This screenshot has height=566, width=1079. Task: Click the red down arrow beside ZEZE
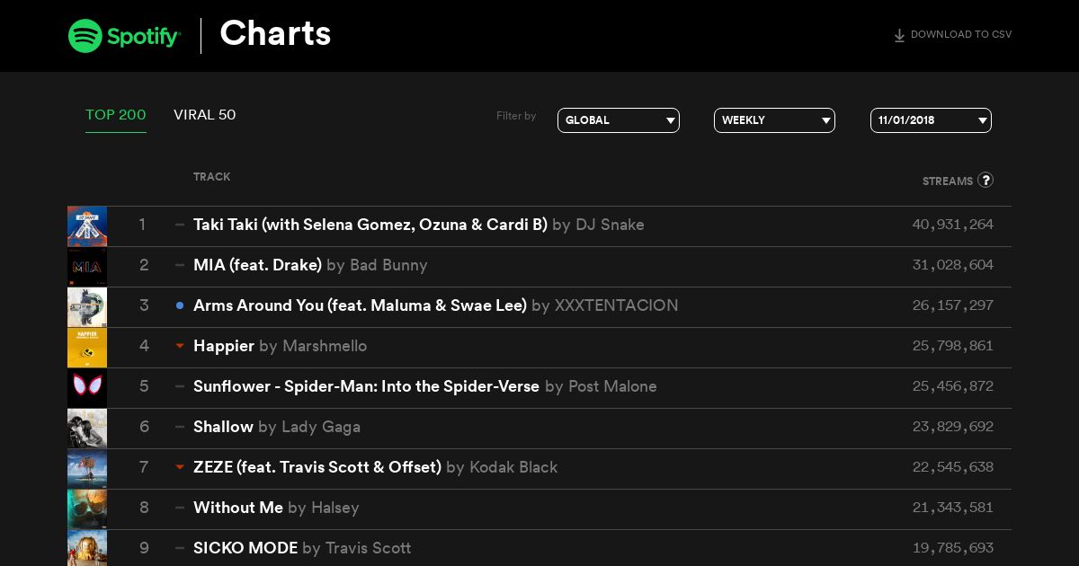click(180, 467)
